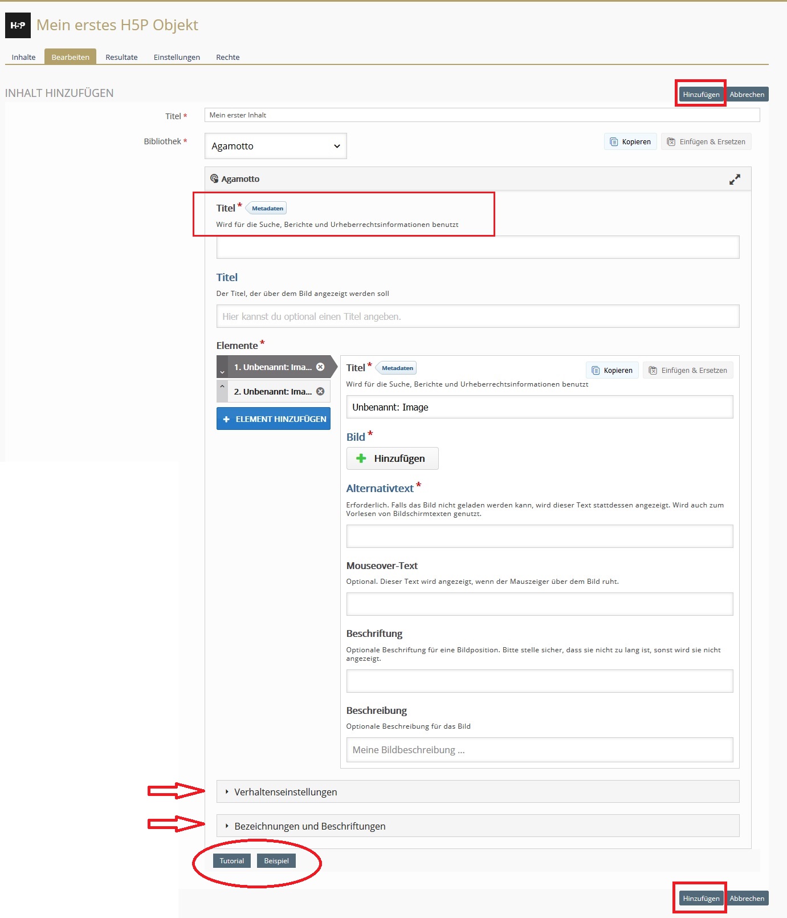Open Metadaten tag in element panel
Screen dimensions: 787x918
pos(397,368)
